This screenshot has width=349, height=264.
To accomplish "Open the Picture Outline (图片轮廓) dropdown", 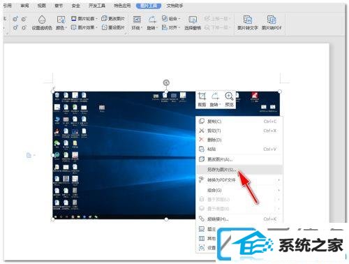I will click(84, 19).
